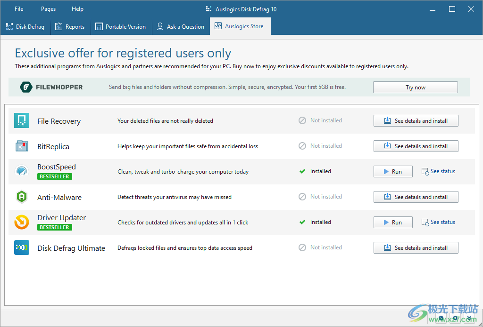Click the Installed status for BoostSpeed
The width and height of the screenshot is (483, 327).
pos(315,171)
